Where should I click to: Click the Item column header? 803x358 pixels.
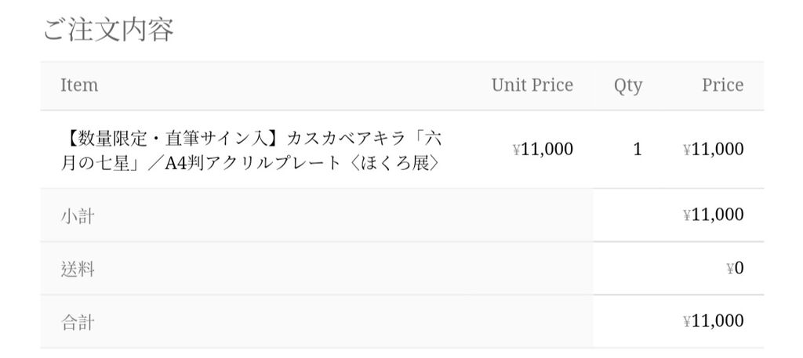79,85
